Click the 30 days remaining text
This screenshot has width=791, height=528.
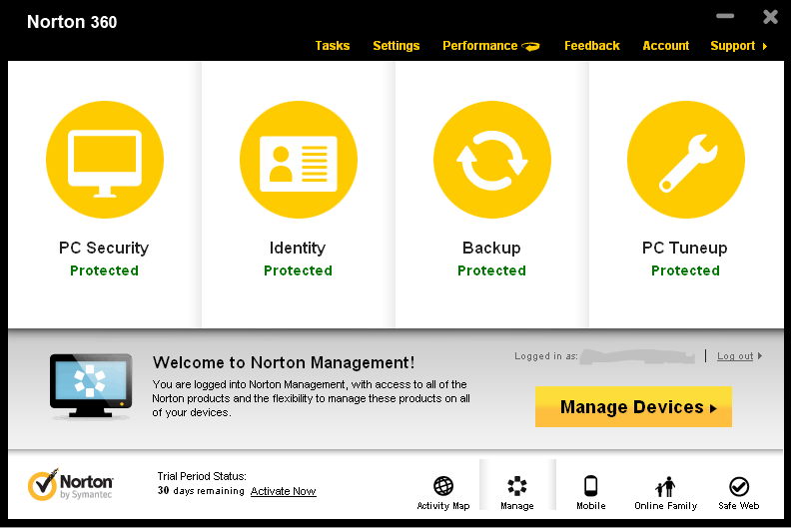[x=201, y=491]
